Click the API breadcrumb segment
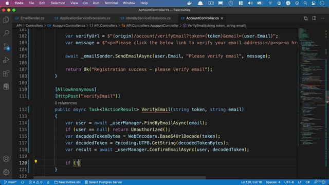Viewport: 329px width, 185px height. [x=19, y=26]
